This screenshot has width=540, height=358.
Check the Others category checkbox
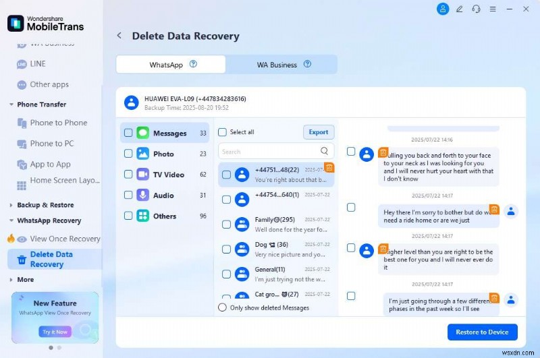pos(128,216)
